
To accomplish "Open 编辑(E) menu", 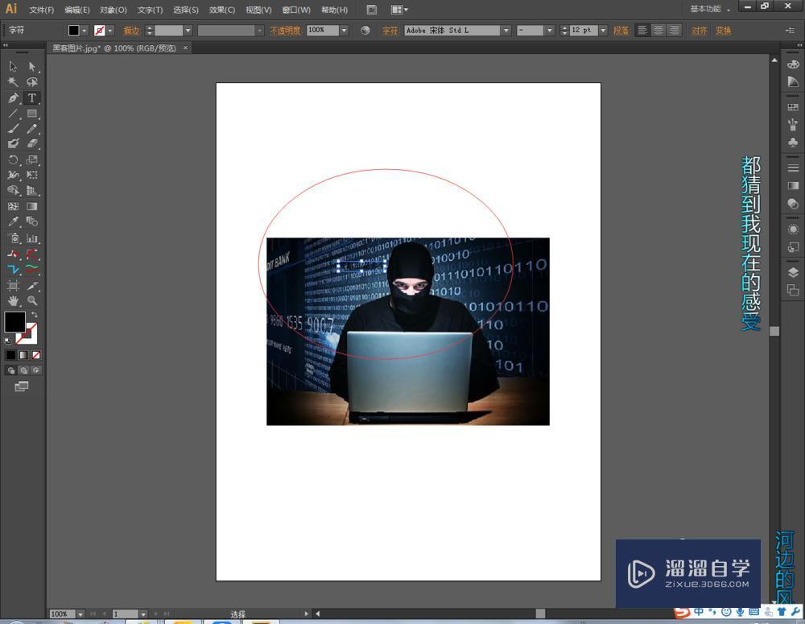I will (77, 10).
